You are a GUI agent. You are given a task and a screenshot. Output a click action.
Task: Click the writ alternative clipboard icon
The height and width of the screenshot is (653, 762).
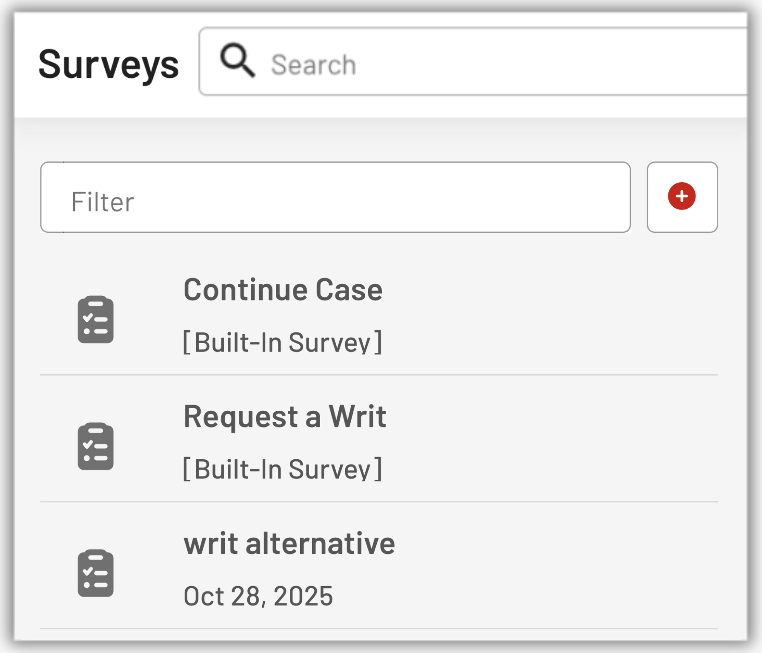click(95, 573)
